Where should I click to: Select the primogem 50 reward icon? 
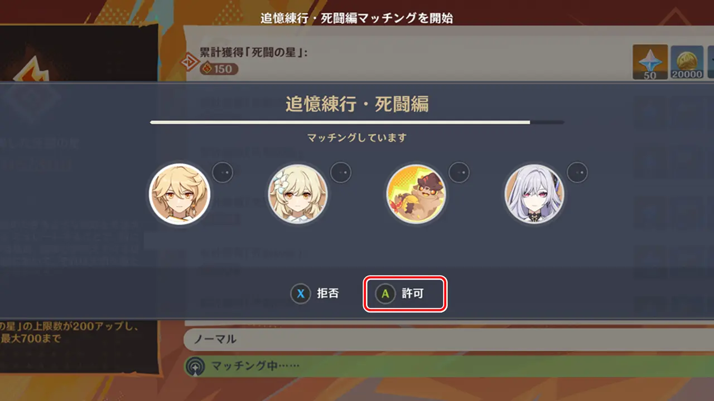650,62
